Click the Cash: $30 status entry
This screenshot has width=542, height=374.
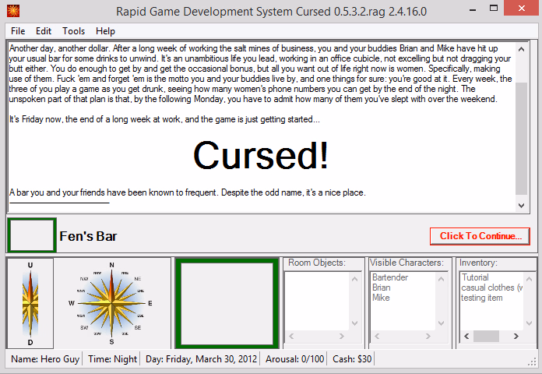coord(352,359)
